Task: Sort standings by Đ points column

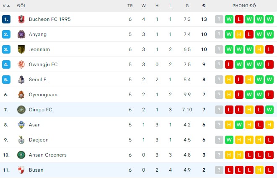Action: 204,6
